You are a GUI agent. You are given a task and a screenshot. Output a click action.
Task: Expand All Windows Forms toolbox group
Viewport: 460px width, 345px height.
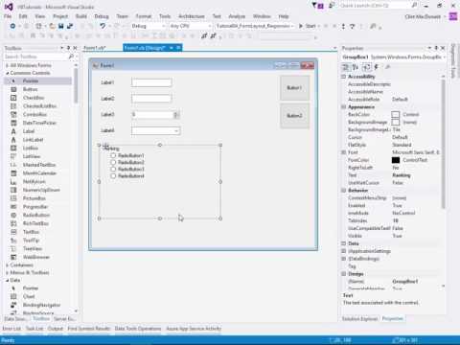[8, 65]
